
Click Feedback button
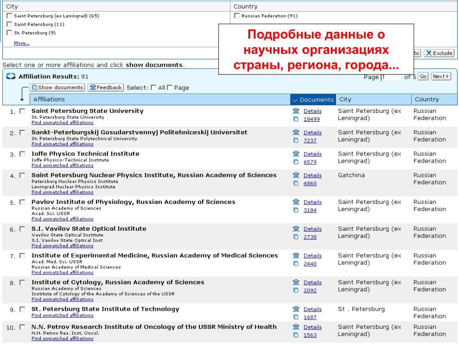(106, 87)
